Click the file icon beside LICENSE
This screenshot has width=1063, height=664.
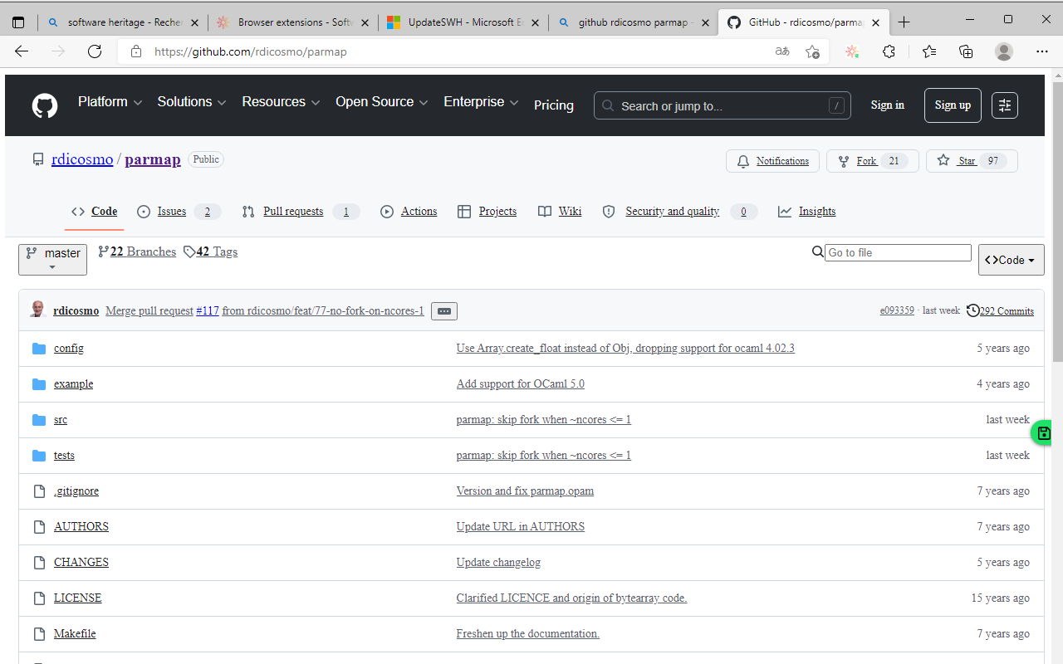point(39,598)
